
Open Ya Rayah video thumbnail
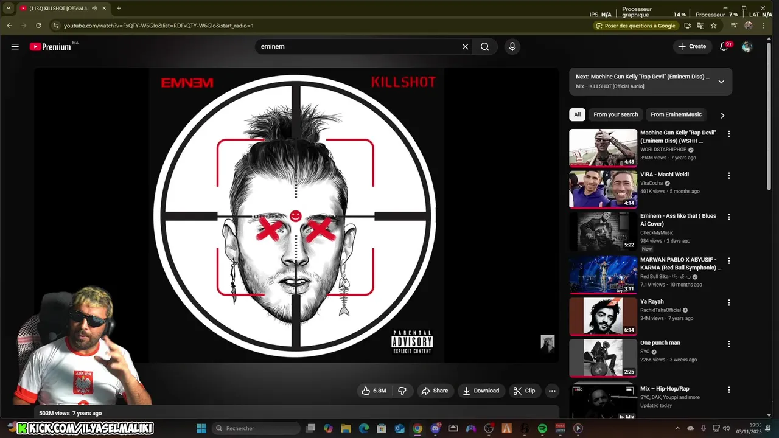603,316
